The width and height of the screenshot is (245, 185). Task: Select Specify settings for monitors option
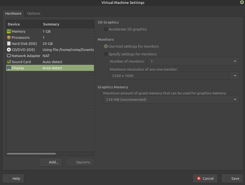pyautogui.click(x=106, y=54)
